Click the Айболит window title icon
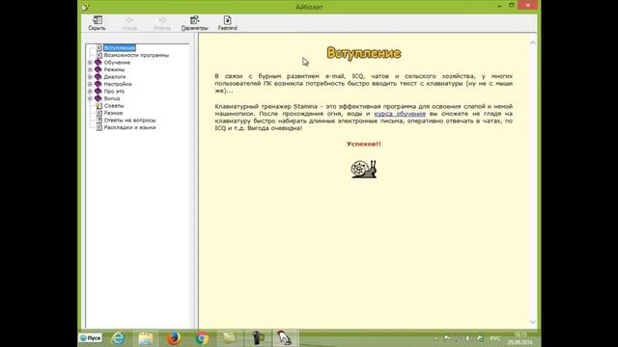This screenshot has height=347, width=618. pyautogui.click(x=86, y=7)
